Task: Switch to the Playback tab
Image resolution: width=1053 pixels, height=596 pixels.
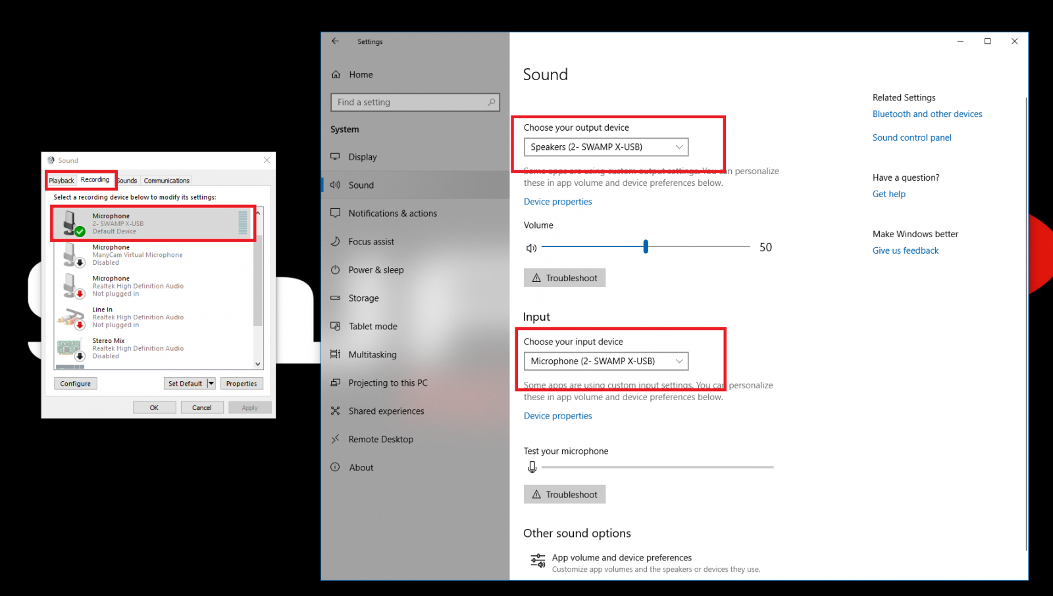Action: pos(62,181)
